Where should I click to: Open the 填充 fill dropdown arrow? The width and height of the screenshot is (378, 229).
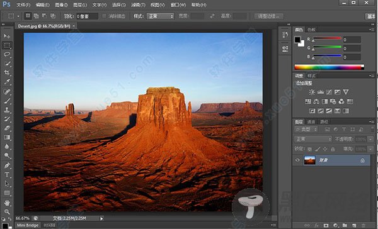[370, 149]
